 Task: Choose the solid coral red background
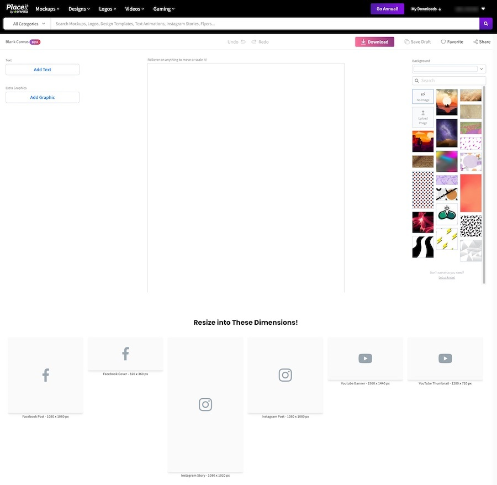(x=470, y=193)
